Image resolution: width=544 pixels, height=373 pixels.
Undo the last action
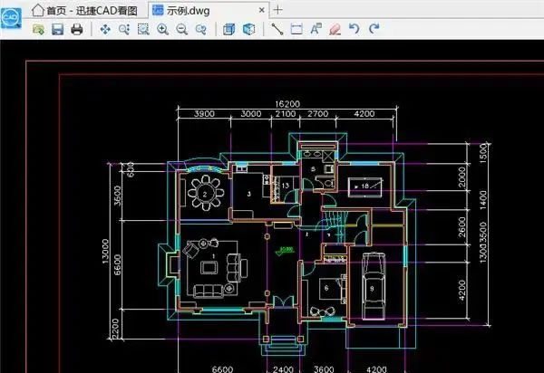point(354,30)
